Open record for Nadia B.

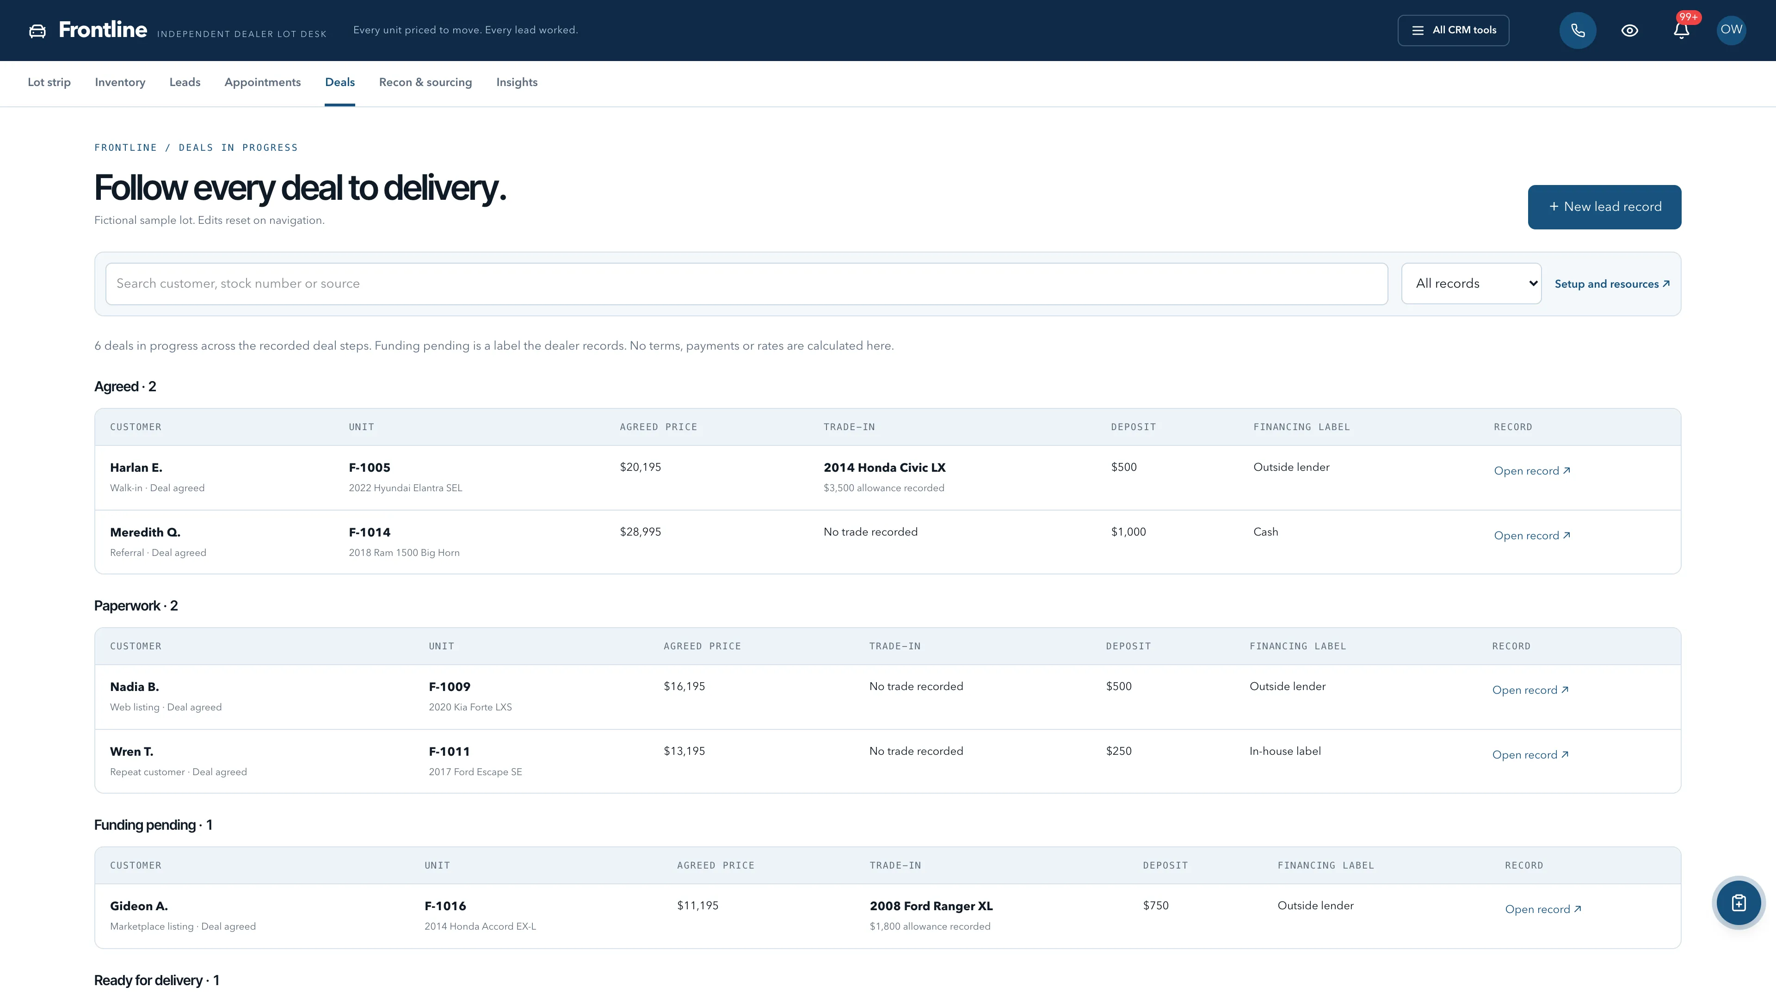1530,690
